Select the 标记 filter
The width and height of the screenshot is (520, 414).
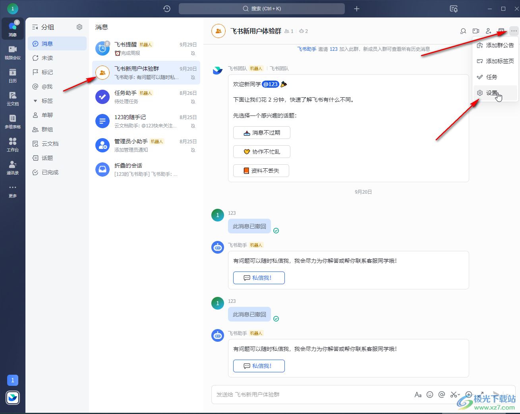pyautogui.click(x=57, y=72)
